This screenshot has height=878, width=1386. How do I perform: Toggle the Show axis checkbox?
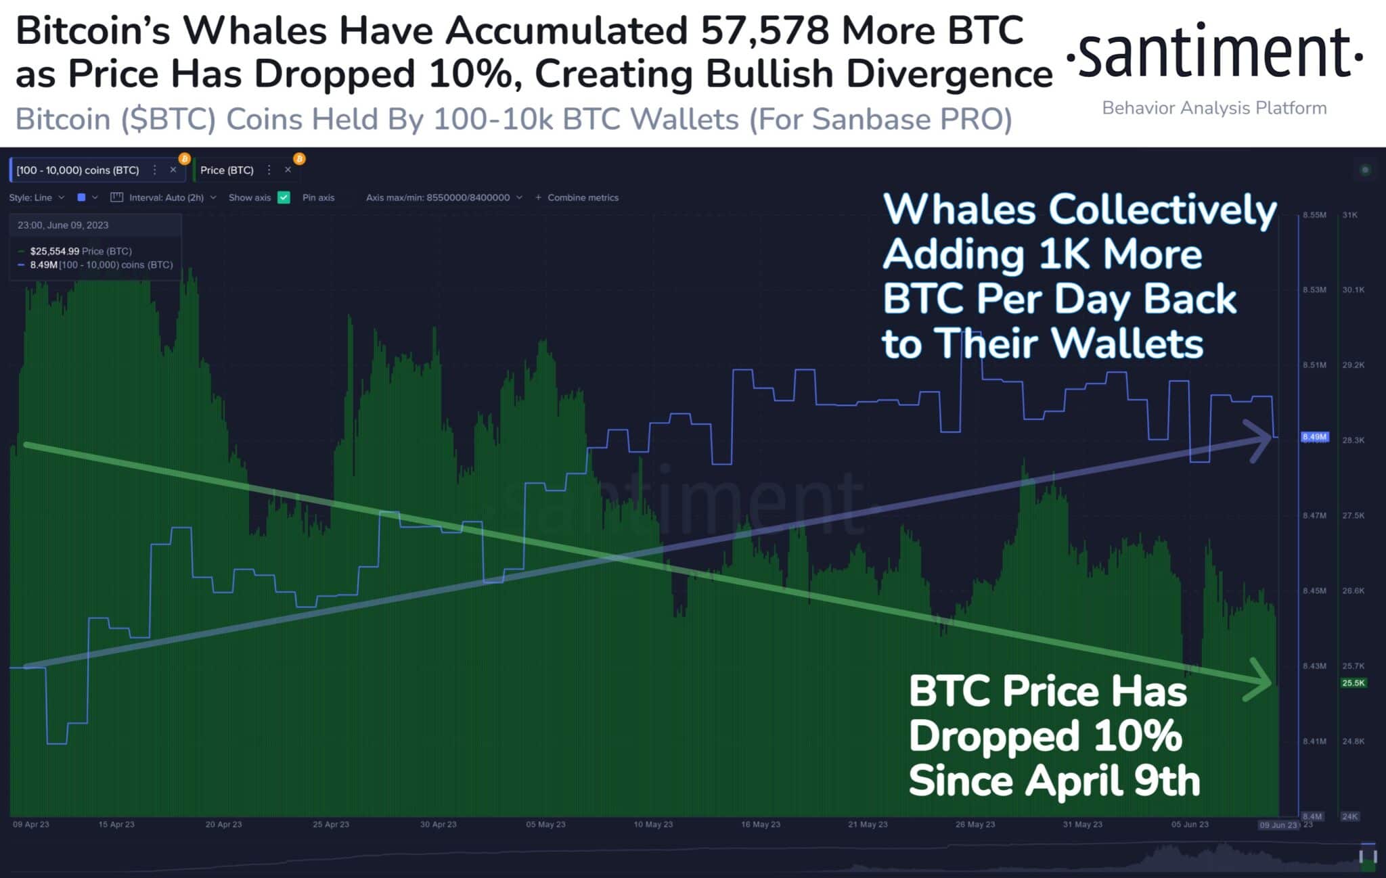(284, 198)
